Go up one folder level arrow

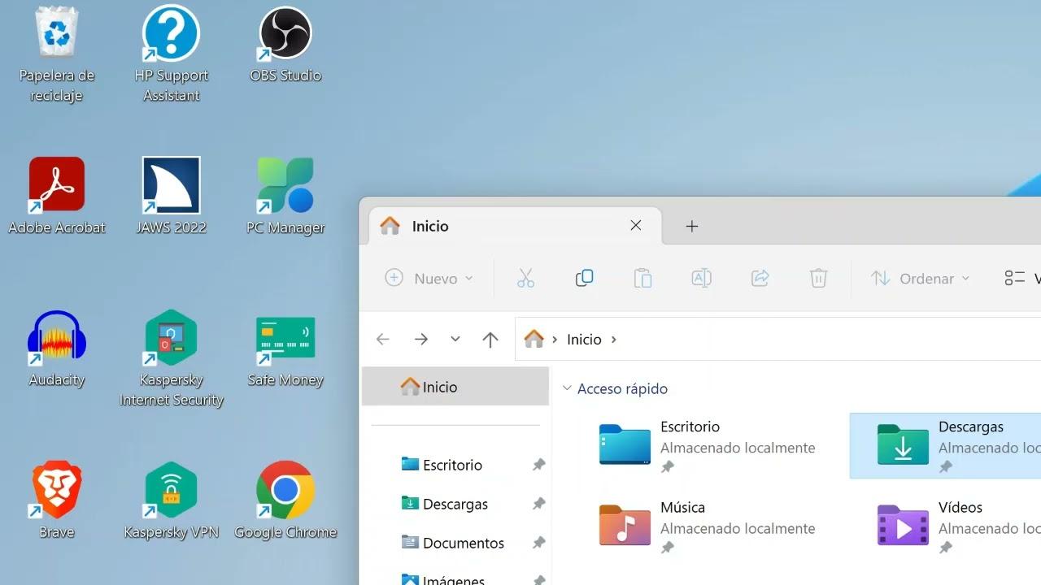coord(490,340)
